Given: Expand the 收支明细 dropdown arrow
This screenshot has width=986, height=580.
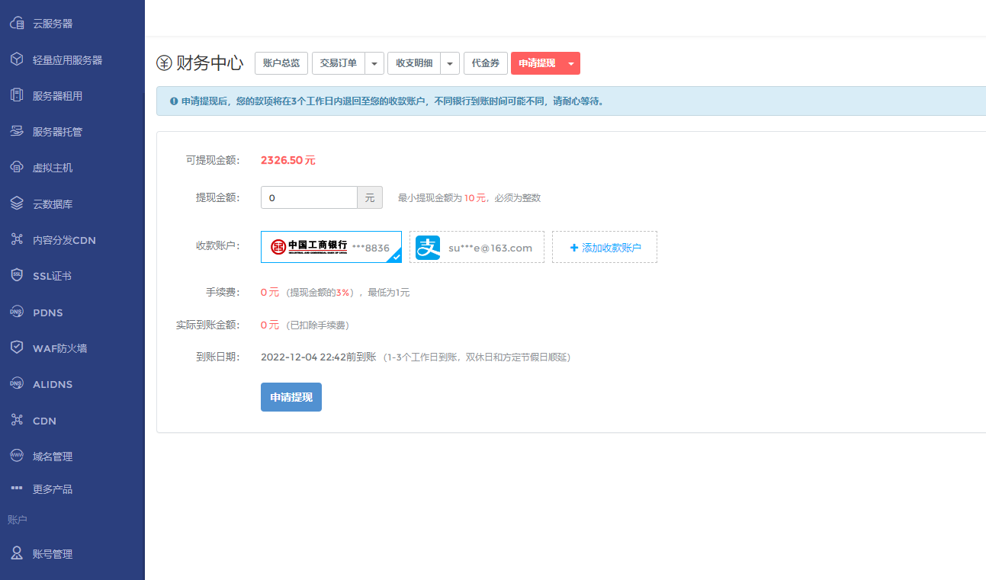Looking at the screenshot, I should [x=450, y=63].
